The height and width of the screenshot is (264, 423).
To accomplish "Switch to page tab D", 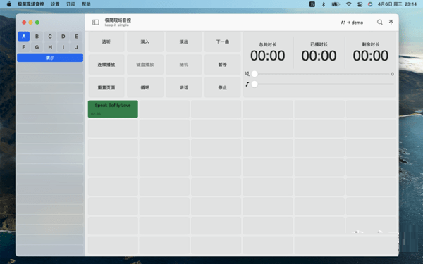I will click(63, 37).
